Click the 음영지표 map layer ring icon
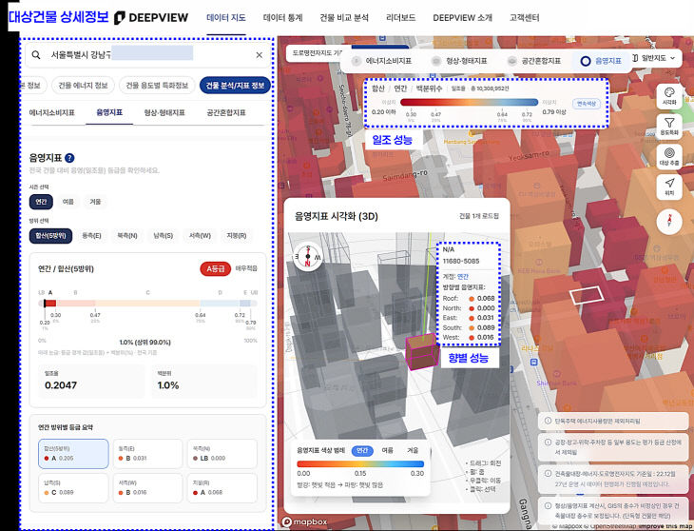Image resolution: width=694 pixels, height=531 pixels. [x=585, y=61]
